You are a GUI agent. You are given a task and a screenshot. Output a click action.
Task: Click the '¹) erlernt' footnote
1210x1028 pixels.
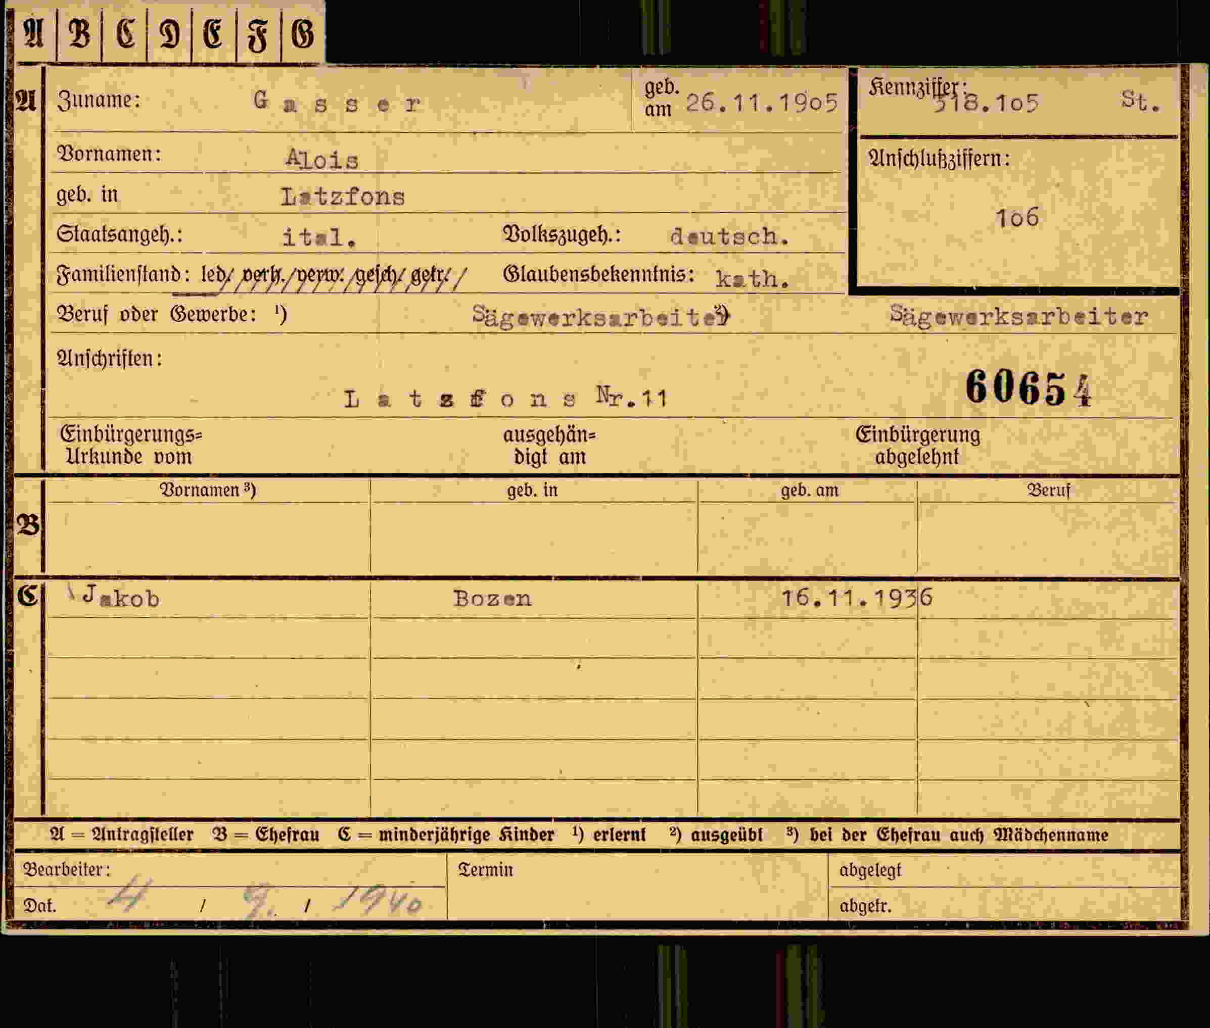(609, 835)
